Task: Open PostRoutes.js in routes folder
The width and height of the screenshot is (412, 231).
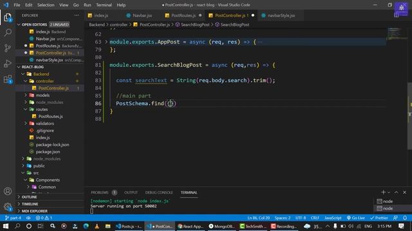Action: tap(50, 116)
